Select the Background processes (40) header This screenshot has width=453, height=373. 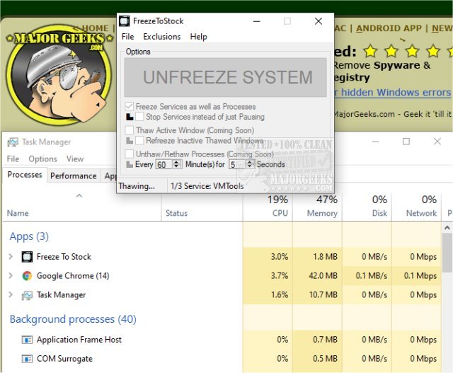tap(73, 319)
